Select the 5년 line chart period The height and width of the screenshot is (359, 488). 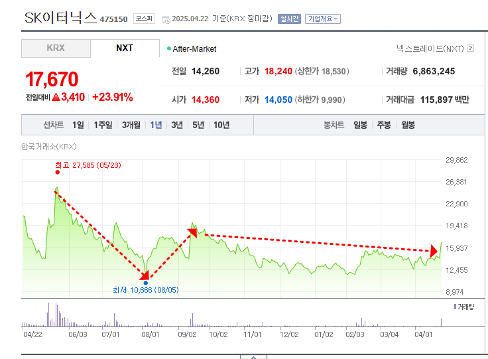(198, 125)
